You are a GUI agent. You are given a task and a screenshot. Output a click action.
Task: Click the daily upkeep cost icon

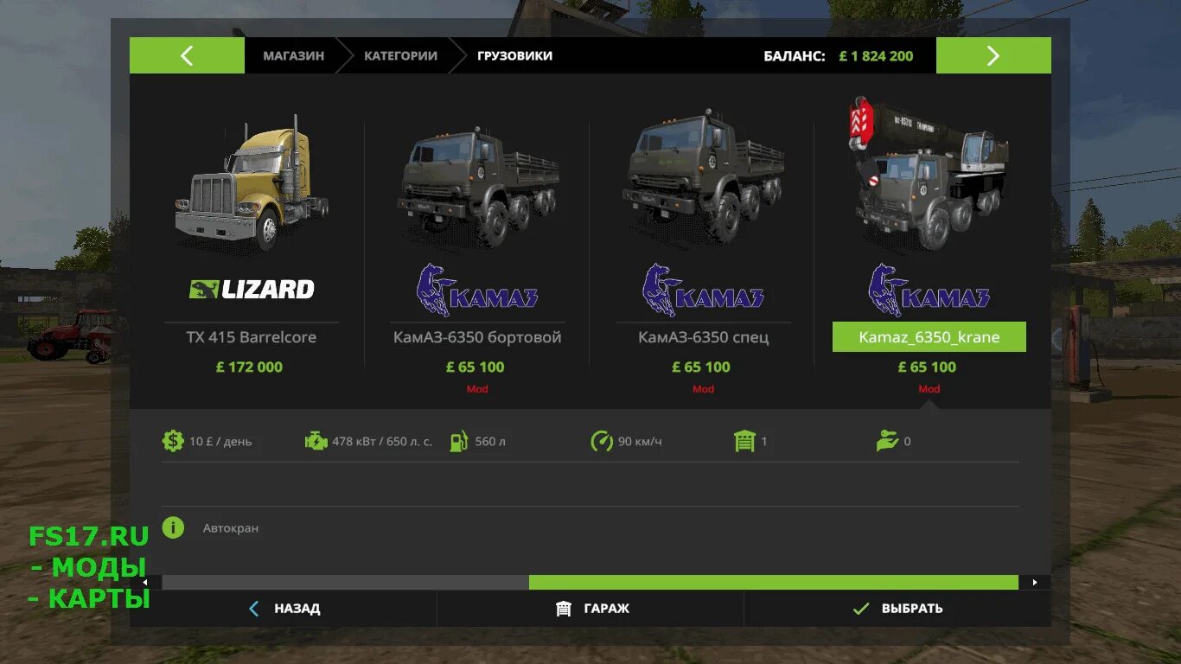point(173,441)
